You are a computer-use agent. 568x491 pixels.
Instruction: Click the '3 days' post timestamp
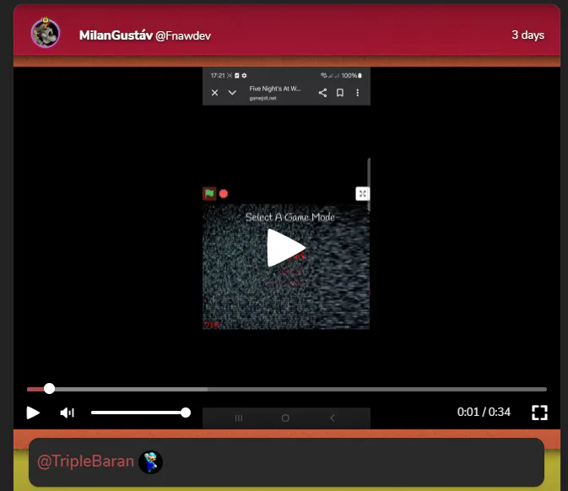(527, 35)
